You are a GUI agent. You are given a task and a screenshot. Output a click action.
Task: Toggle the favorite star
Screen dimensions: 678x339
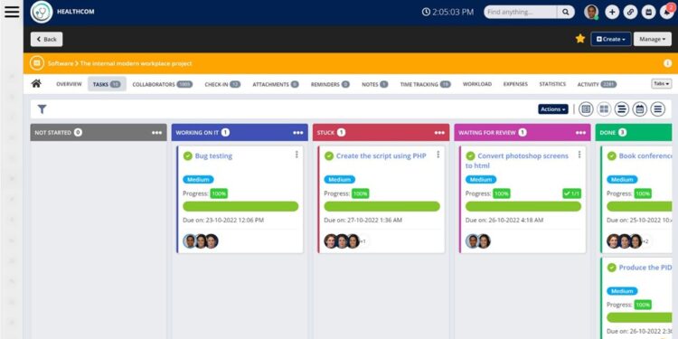coord(580,39)
